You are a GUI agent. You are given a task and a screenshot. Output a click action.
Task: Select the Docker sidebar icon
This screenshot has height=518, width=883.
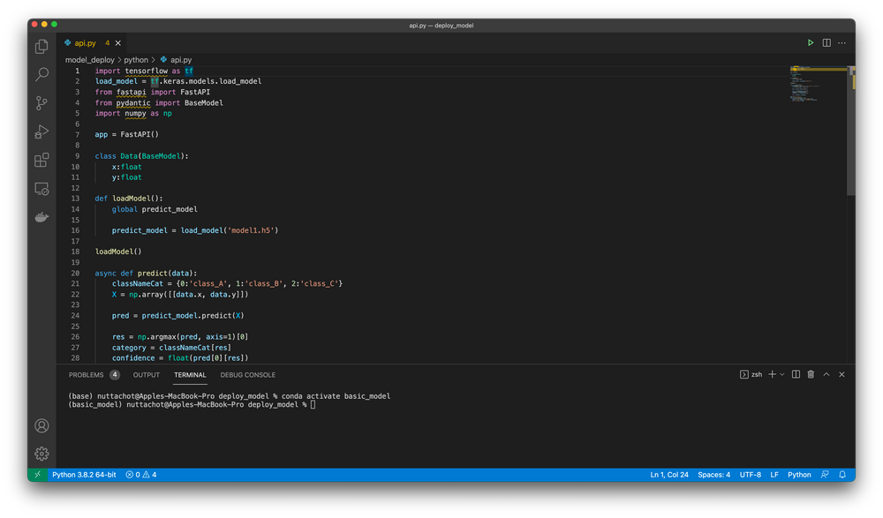click(x=41, y=216)
